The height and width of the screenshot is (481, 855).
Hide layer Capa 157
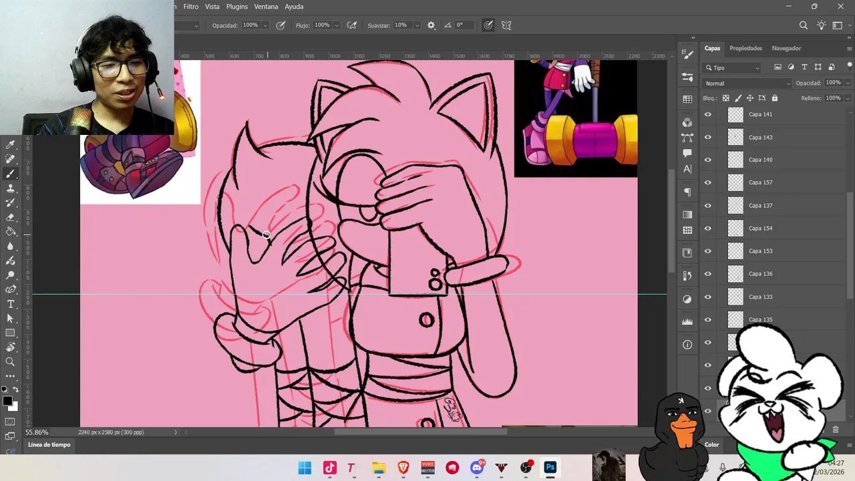(708, 182)
